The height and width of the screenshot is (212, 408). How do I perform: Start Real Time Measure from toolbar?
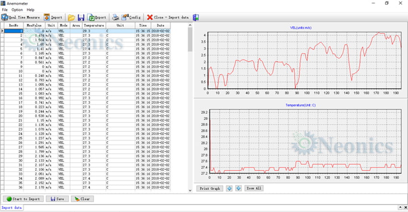point(21,17)
